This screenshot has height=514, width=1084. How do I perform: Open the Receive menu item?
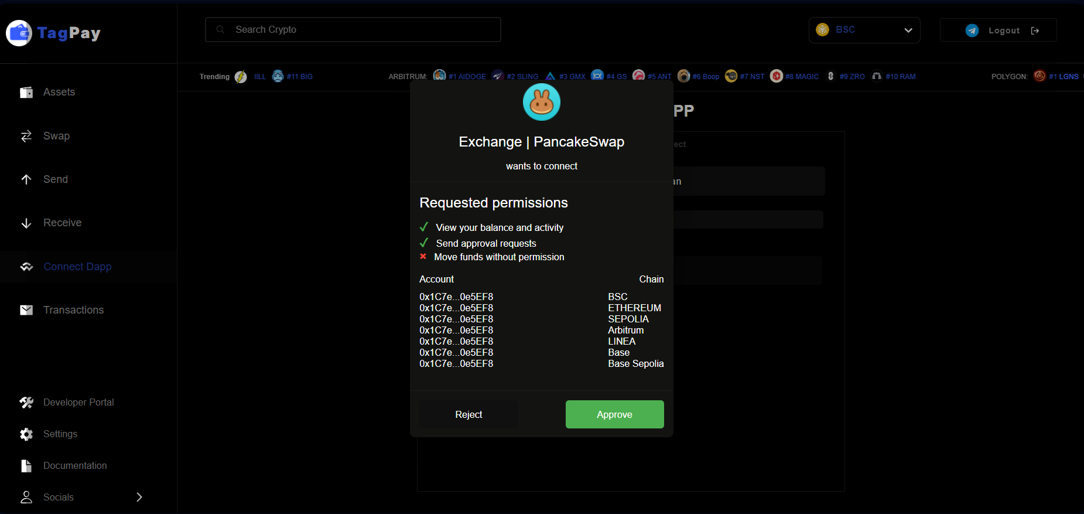(62, 223)
